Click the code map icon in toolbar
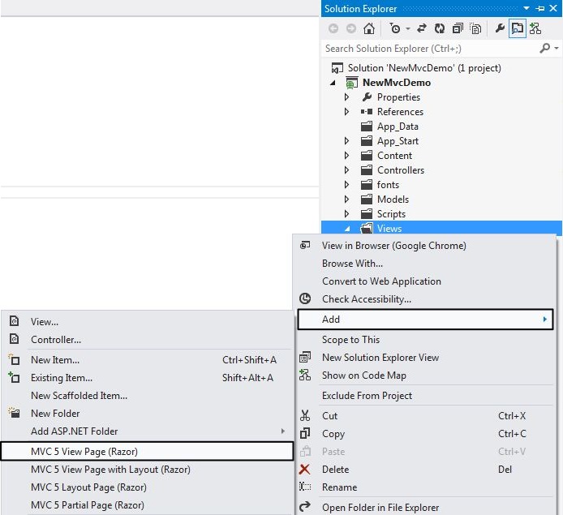Image resolution: width=563 pixels, height=515 pixels. pyautogui.click(x=535, y=28)
